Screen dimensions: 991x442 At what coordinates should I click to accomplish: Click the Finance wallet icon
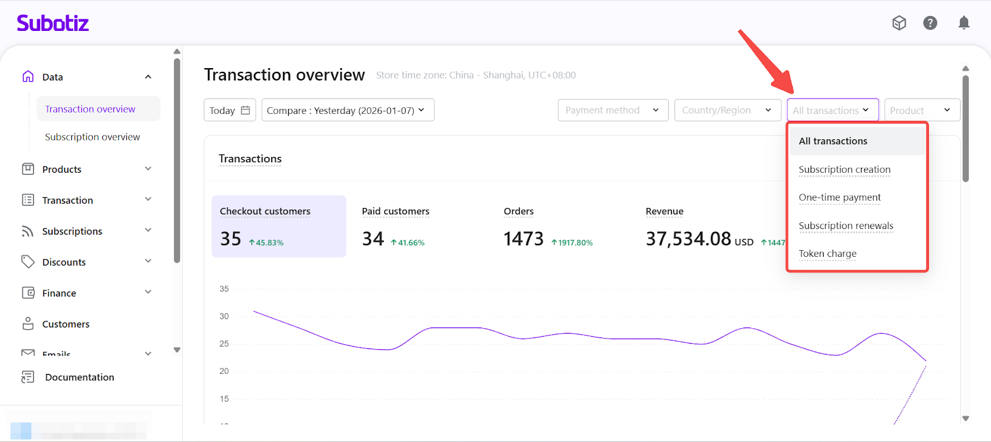28,293
